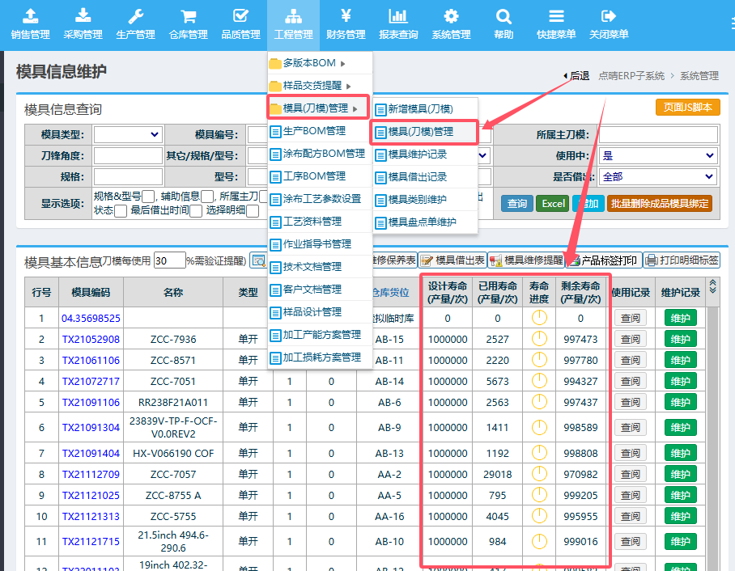The image size is (735, 571).
Task: Click the 刀锋角度 input field
Action: (128, 155)
